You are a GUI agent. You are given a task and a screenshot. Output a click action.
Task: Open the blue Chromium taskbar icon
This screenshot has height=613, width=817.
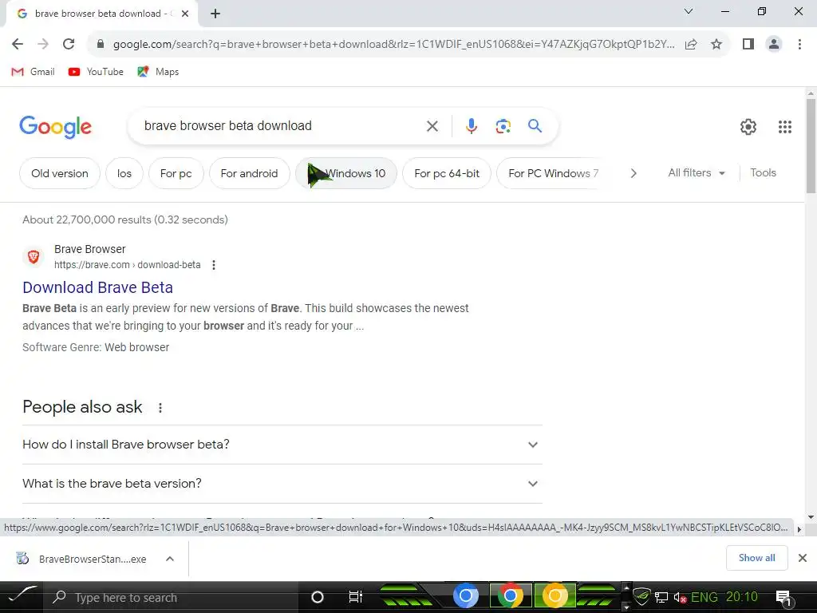pyautogui.click(x=466, y=595)
